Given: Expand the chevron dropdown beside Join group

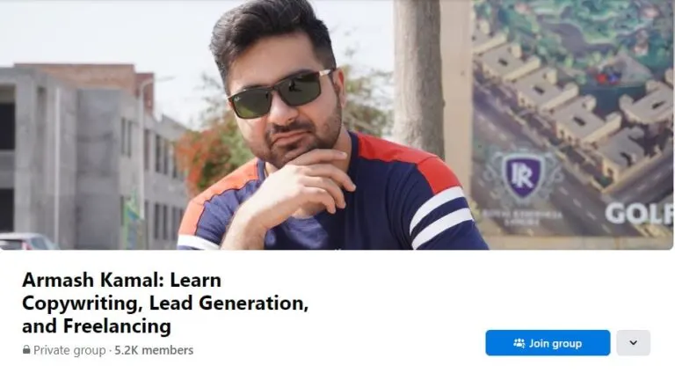Looking at the screenshot, I should point(633,343).
